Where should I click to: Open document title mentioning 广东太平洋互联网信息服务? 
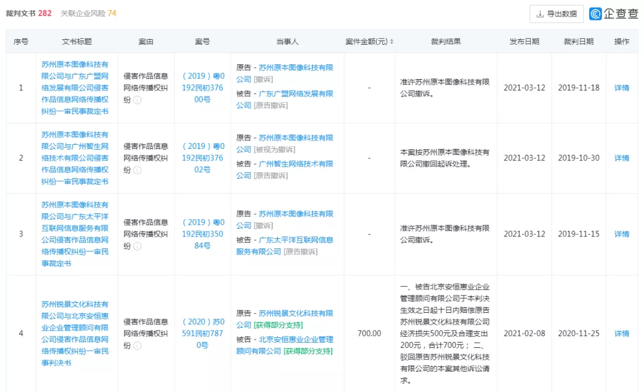point(75,234)
